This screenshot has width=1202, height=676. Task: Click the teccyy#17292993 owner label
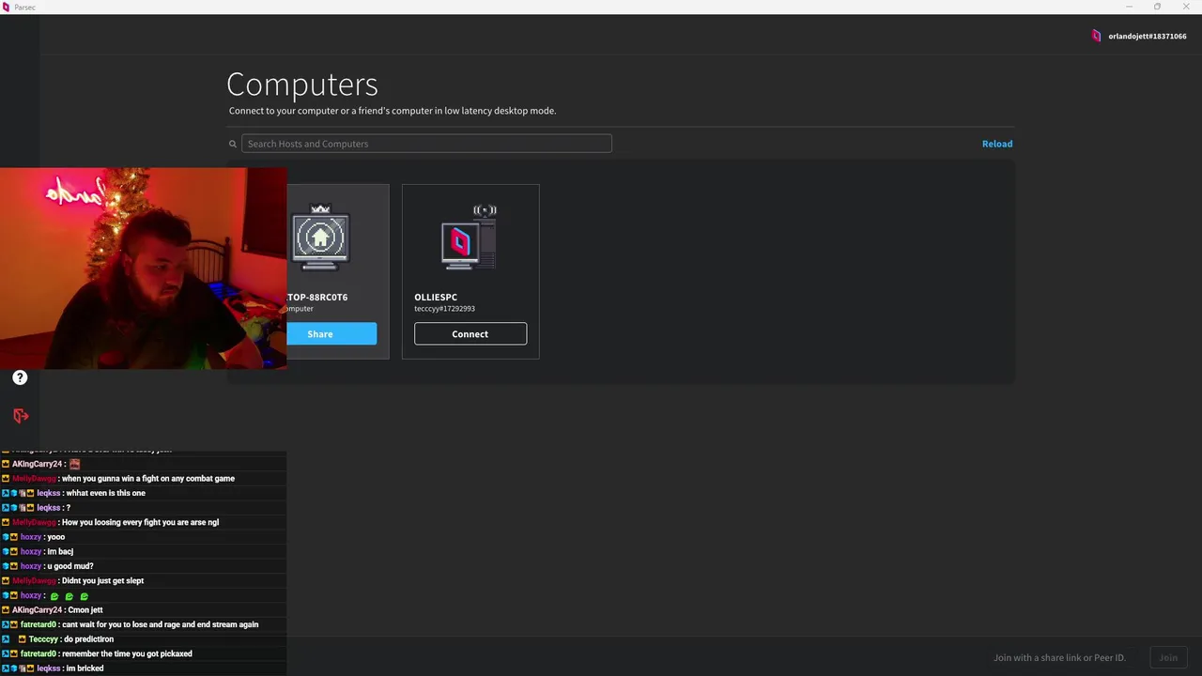point(444,309)
